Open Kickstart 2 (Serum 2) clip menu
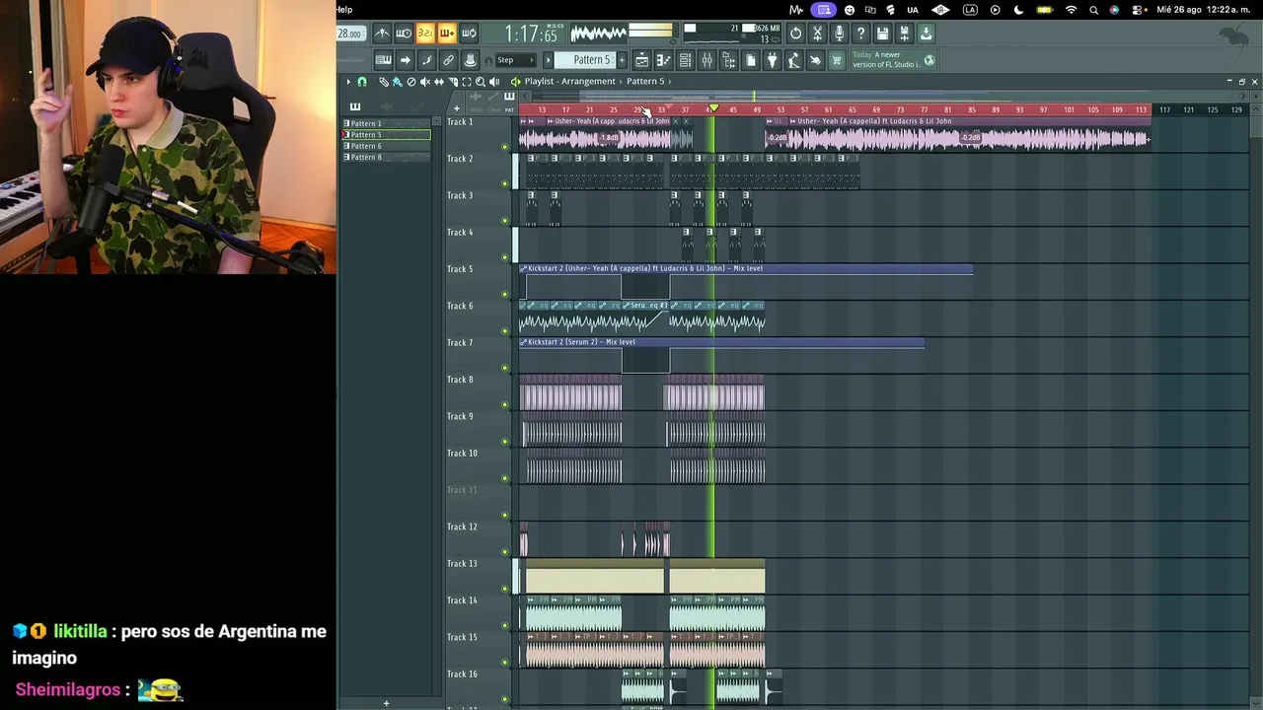1263x710 pixels. pos(523,342)
